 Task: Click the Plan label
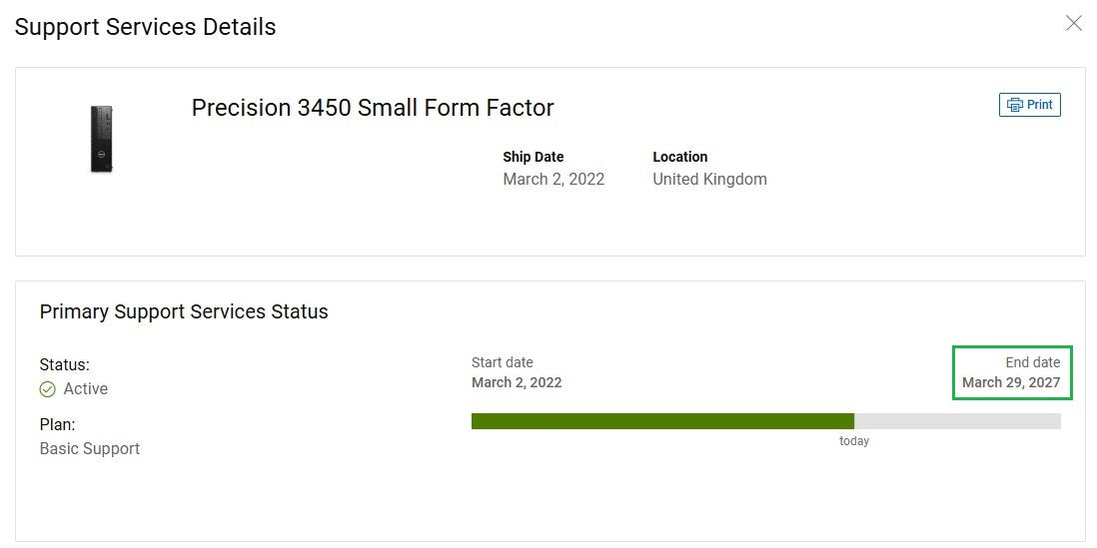tap(57, 425)
